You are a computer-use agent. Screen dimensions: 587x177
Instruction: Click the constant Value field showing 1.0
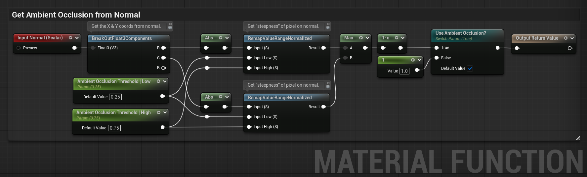(x=404, y=71)
